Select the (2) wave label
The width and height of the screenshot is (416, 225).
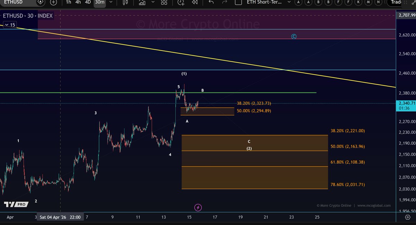click(249, 148)
